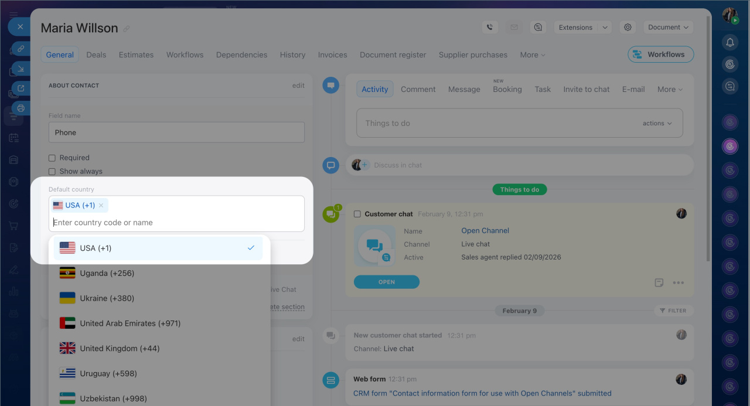Click the note icon in Customer chat card
Screen dimensions: 750x406
click(659, 282)
